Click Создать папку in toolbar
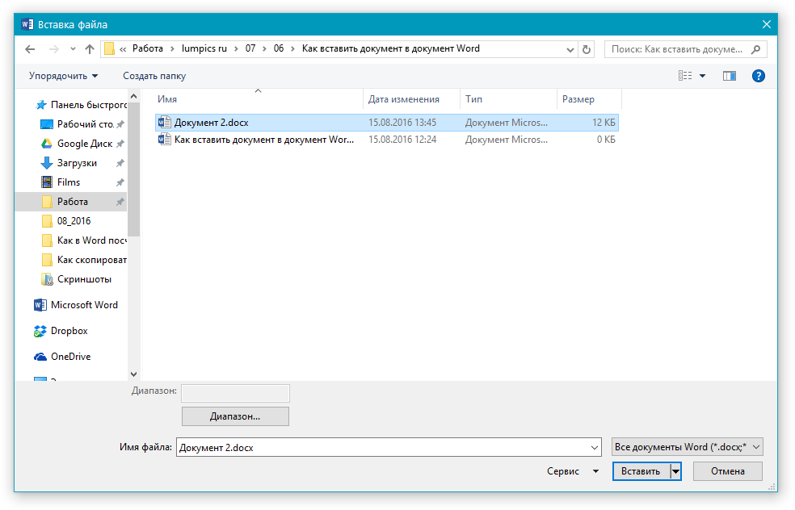 click(x=154, y=76)
